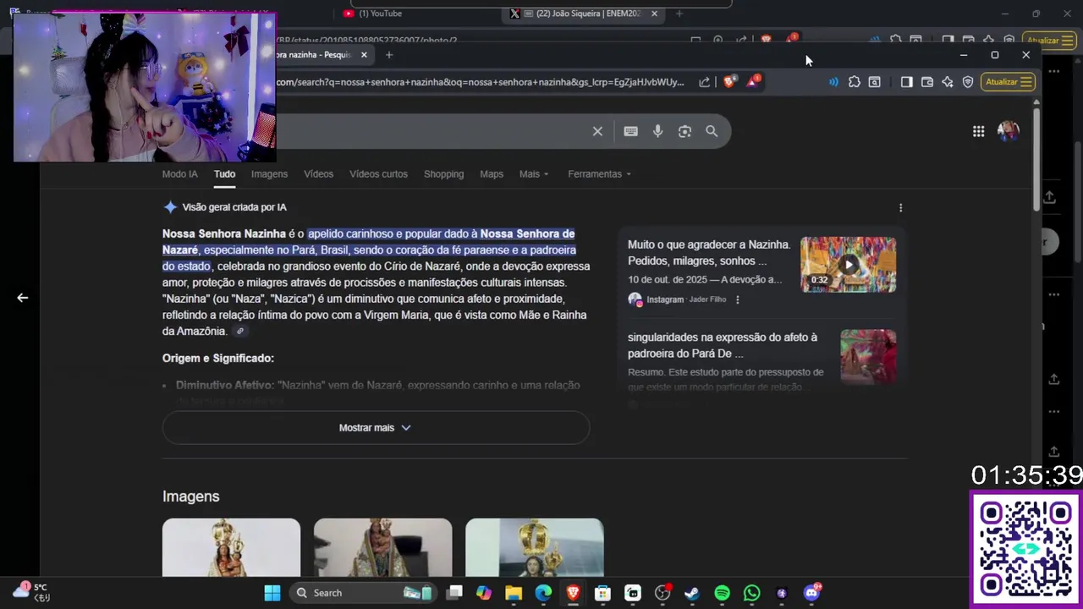1083x609 pixels.
Task: Open Brave Shields lion icon
Action: point(729,82)
